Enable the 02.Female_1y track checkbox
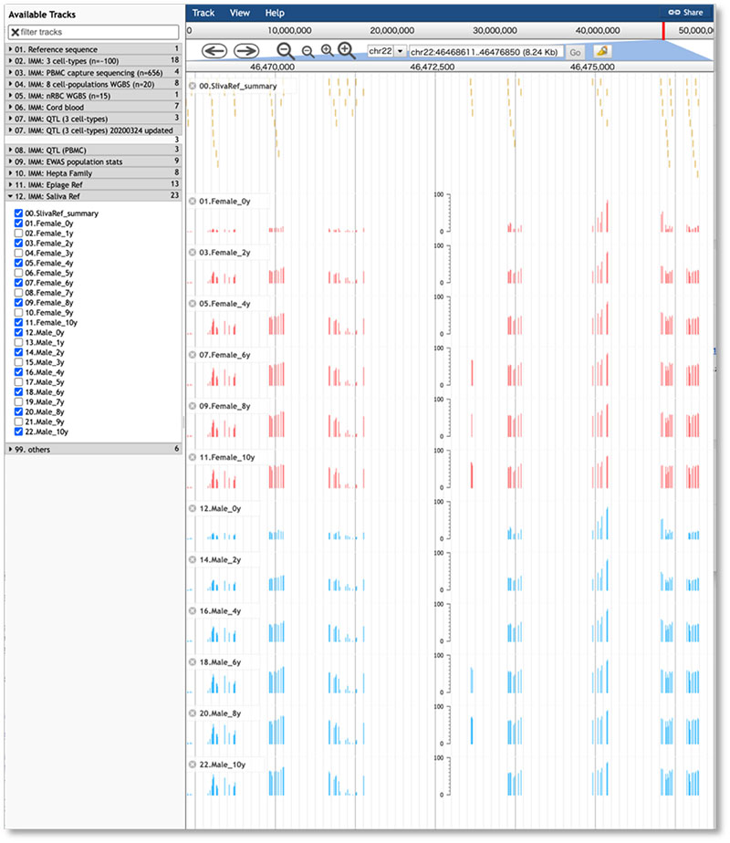Screen dimensions: 730x843 click(19, 234)
